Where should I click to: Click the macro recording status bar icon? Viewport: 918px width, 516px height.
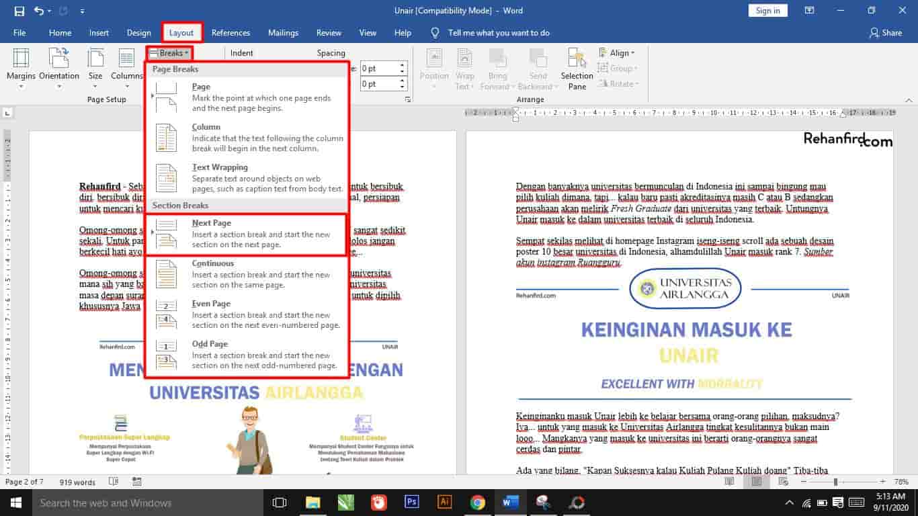click(137, 482)
